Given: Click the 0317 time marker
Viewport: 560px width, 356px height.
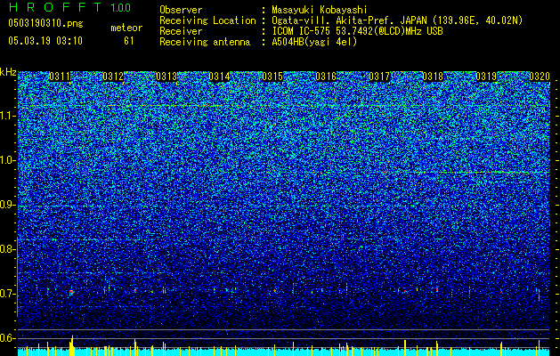Looking at the screenshot, I should pos(379,77).
